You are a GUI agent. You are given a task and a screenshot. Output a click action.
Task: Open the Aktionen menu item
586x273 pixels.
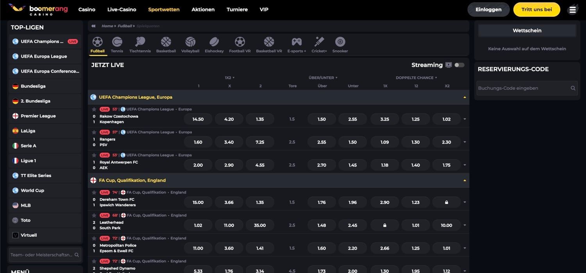click(203, 9)
